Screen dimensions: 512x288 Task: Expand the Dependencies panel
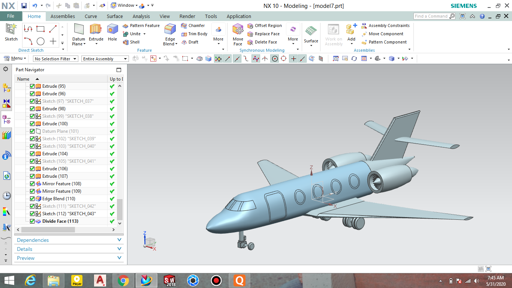(x=69, y=240)
